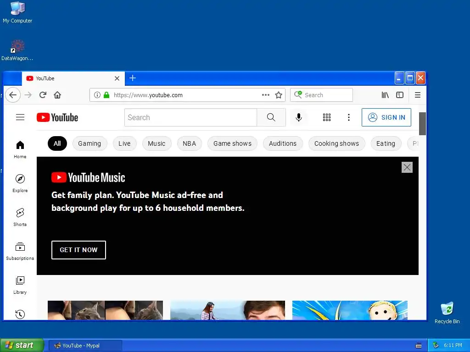Open YouTube guide hamburger menu
The width and height of the screenshot is (470, 352).
(20, 117)
